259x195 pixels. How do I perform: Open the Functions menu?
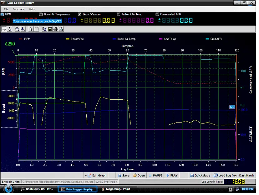[x=18, y=9]
